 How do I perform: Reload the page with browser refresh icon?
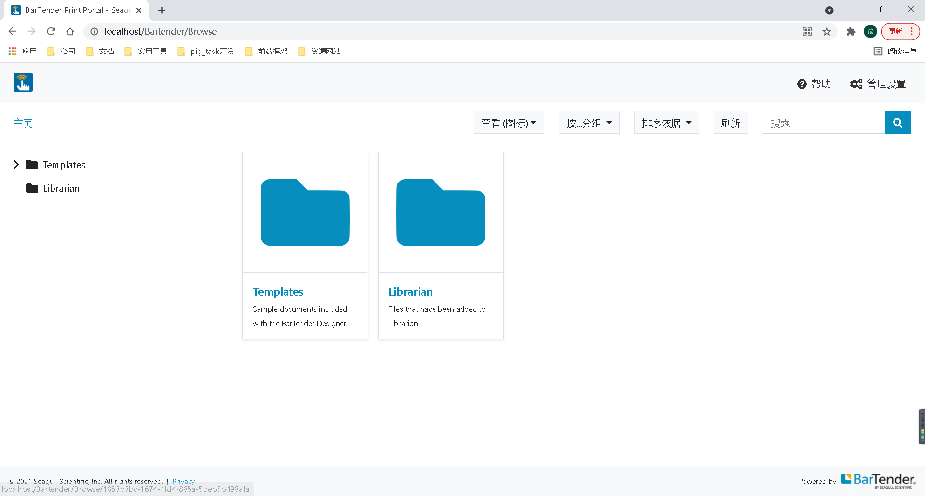[x=51, y=31]
